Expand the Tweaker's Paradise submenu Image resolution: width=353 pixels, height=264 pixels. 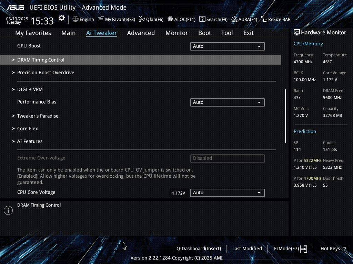click(x=36, y=116)
